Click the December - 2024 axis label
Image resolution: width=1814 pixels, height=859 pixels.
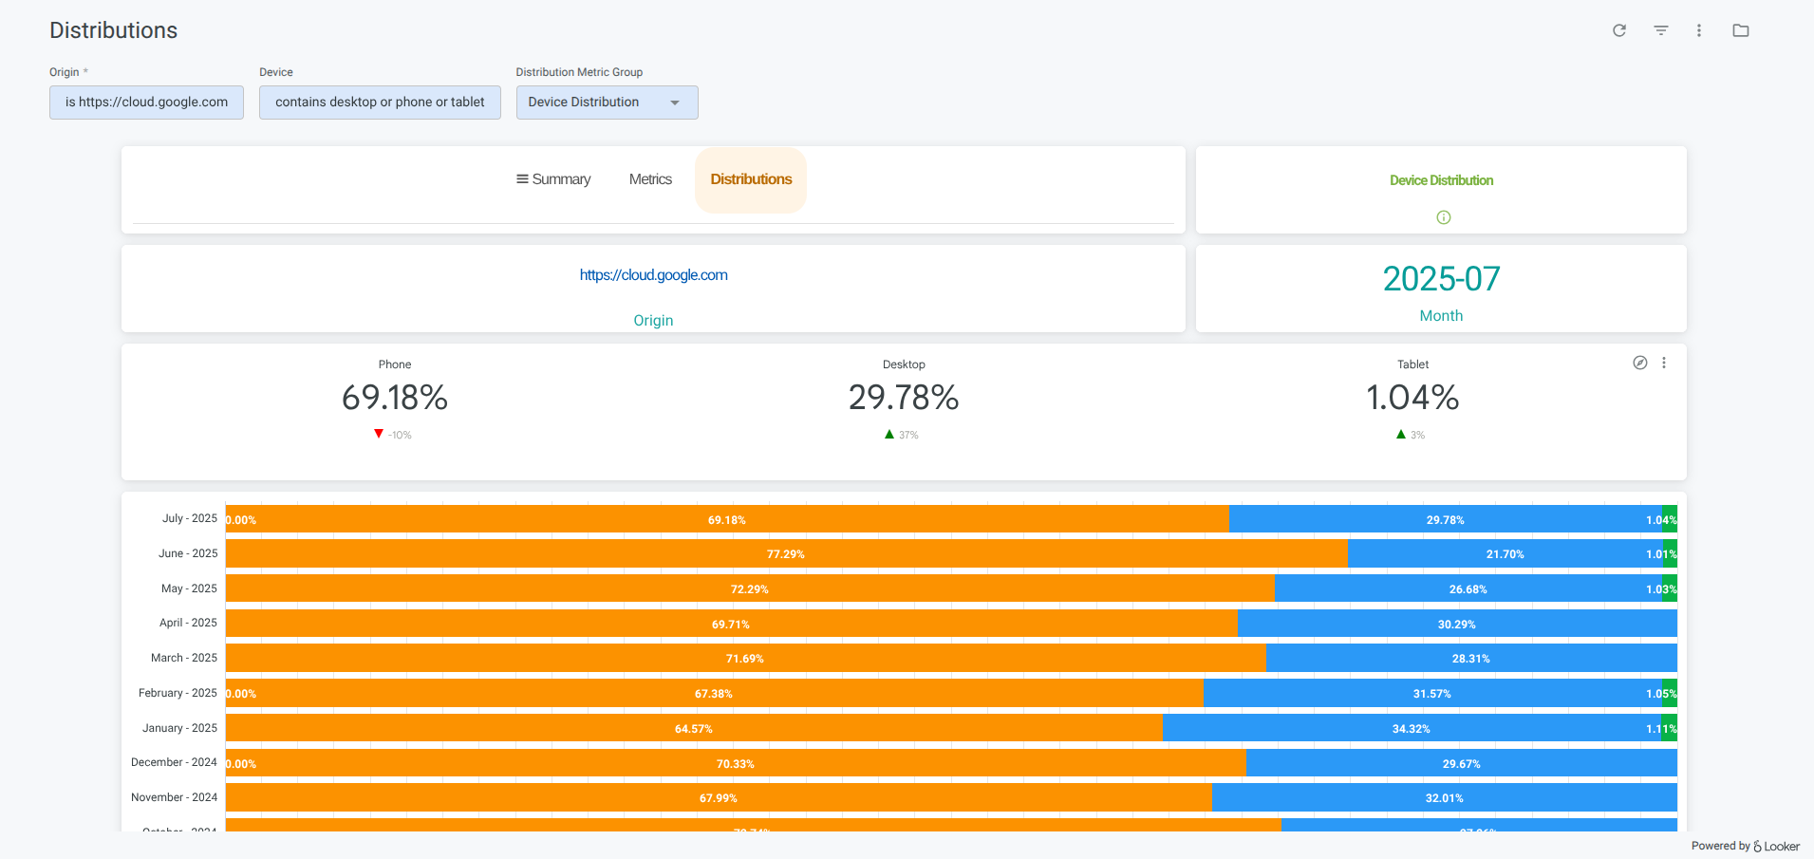click(x=174, y=762)
